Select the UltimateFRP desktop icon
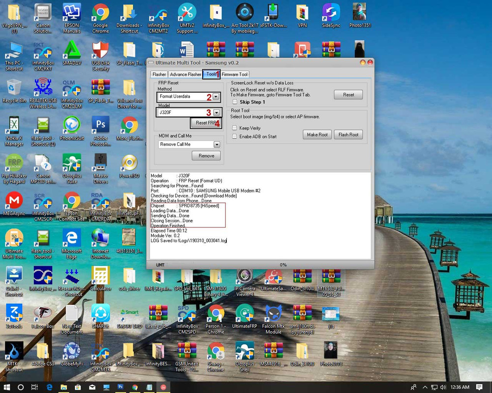 tap(245, 316)
